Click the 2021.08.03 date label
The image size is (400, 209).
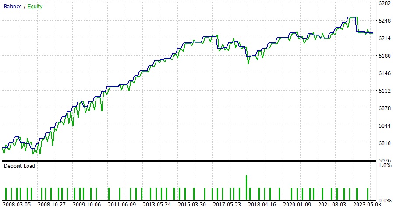(x=332, y=205)
